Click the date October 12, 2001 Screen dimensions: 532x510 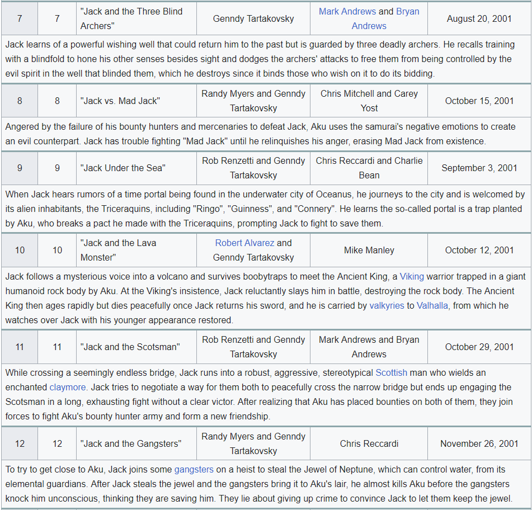pos(479,251)
